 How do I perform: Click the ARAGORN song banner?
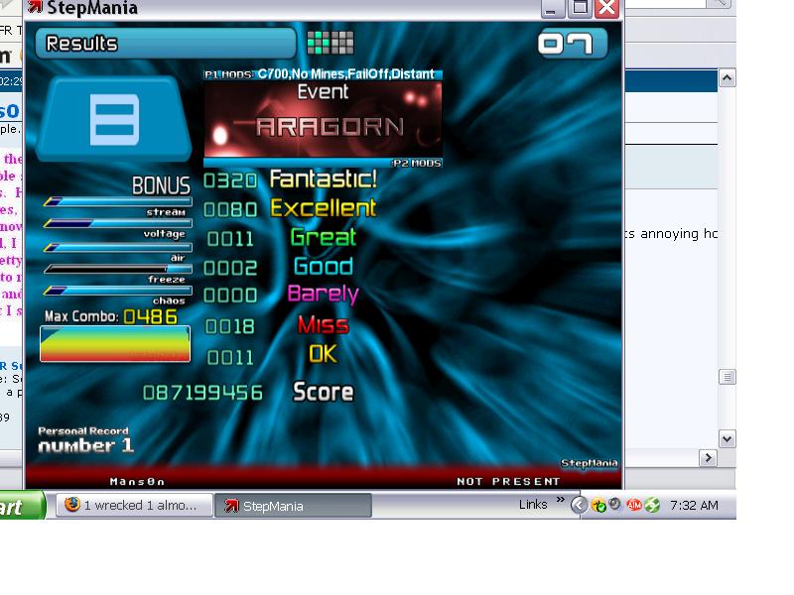[x=324, y=119]
